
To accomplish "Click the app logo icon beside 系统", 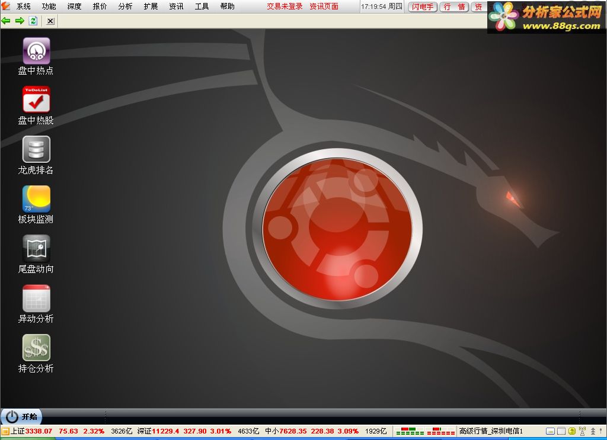I will click(5, 5).
